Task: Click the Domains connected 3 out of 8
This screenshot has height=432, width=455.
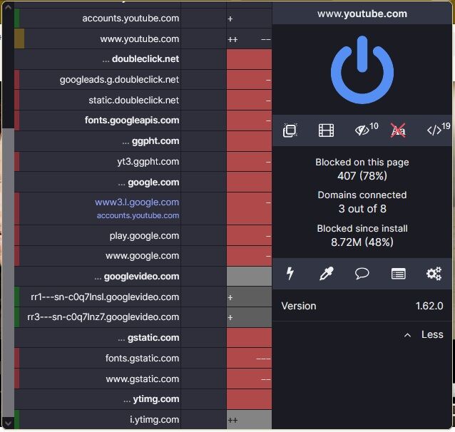Action: (362, 202)
